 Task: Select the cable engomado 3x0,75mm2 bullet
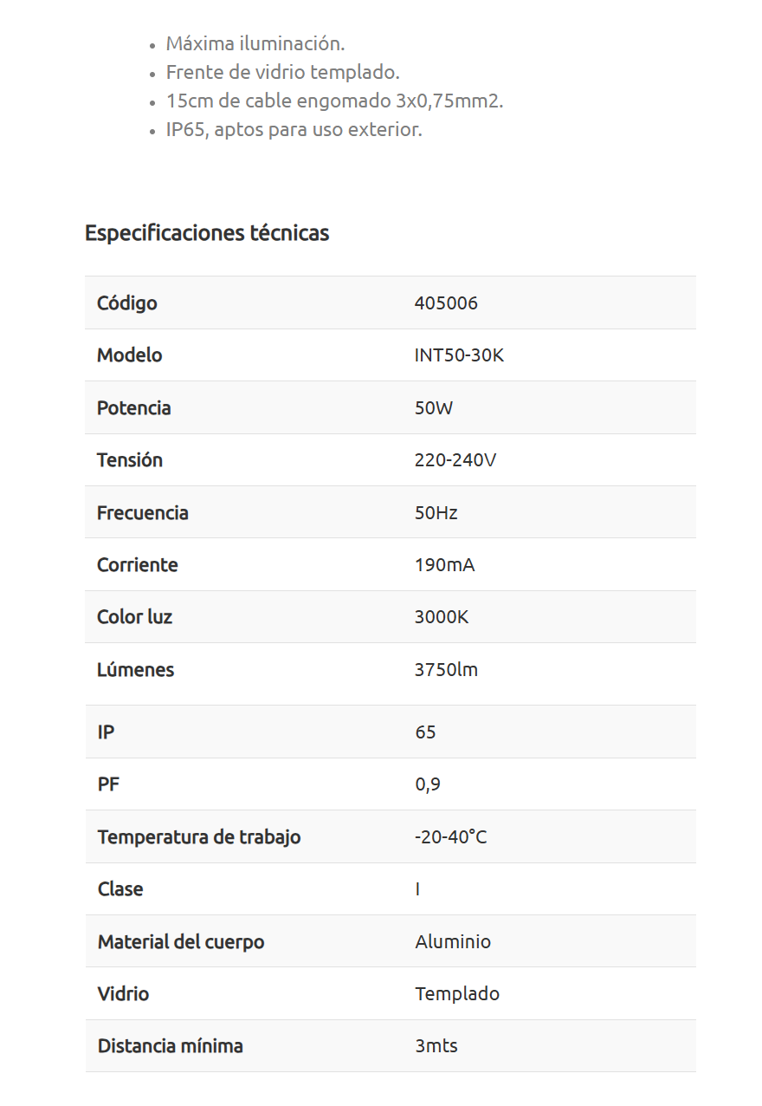334,101
